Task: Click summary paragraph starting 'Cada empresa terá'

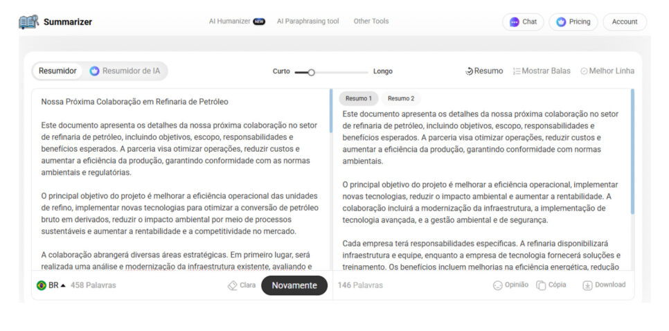Action: coord(481,256)
